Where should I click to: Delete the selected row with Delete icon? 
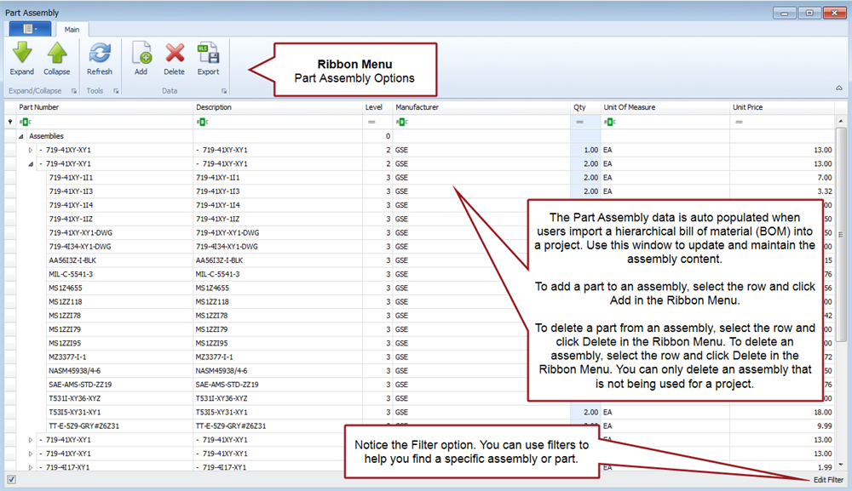click(175, 54)
